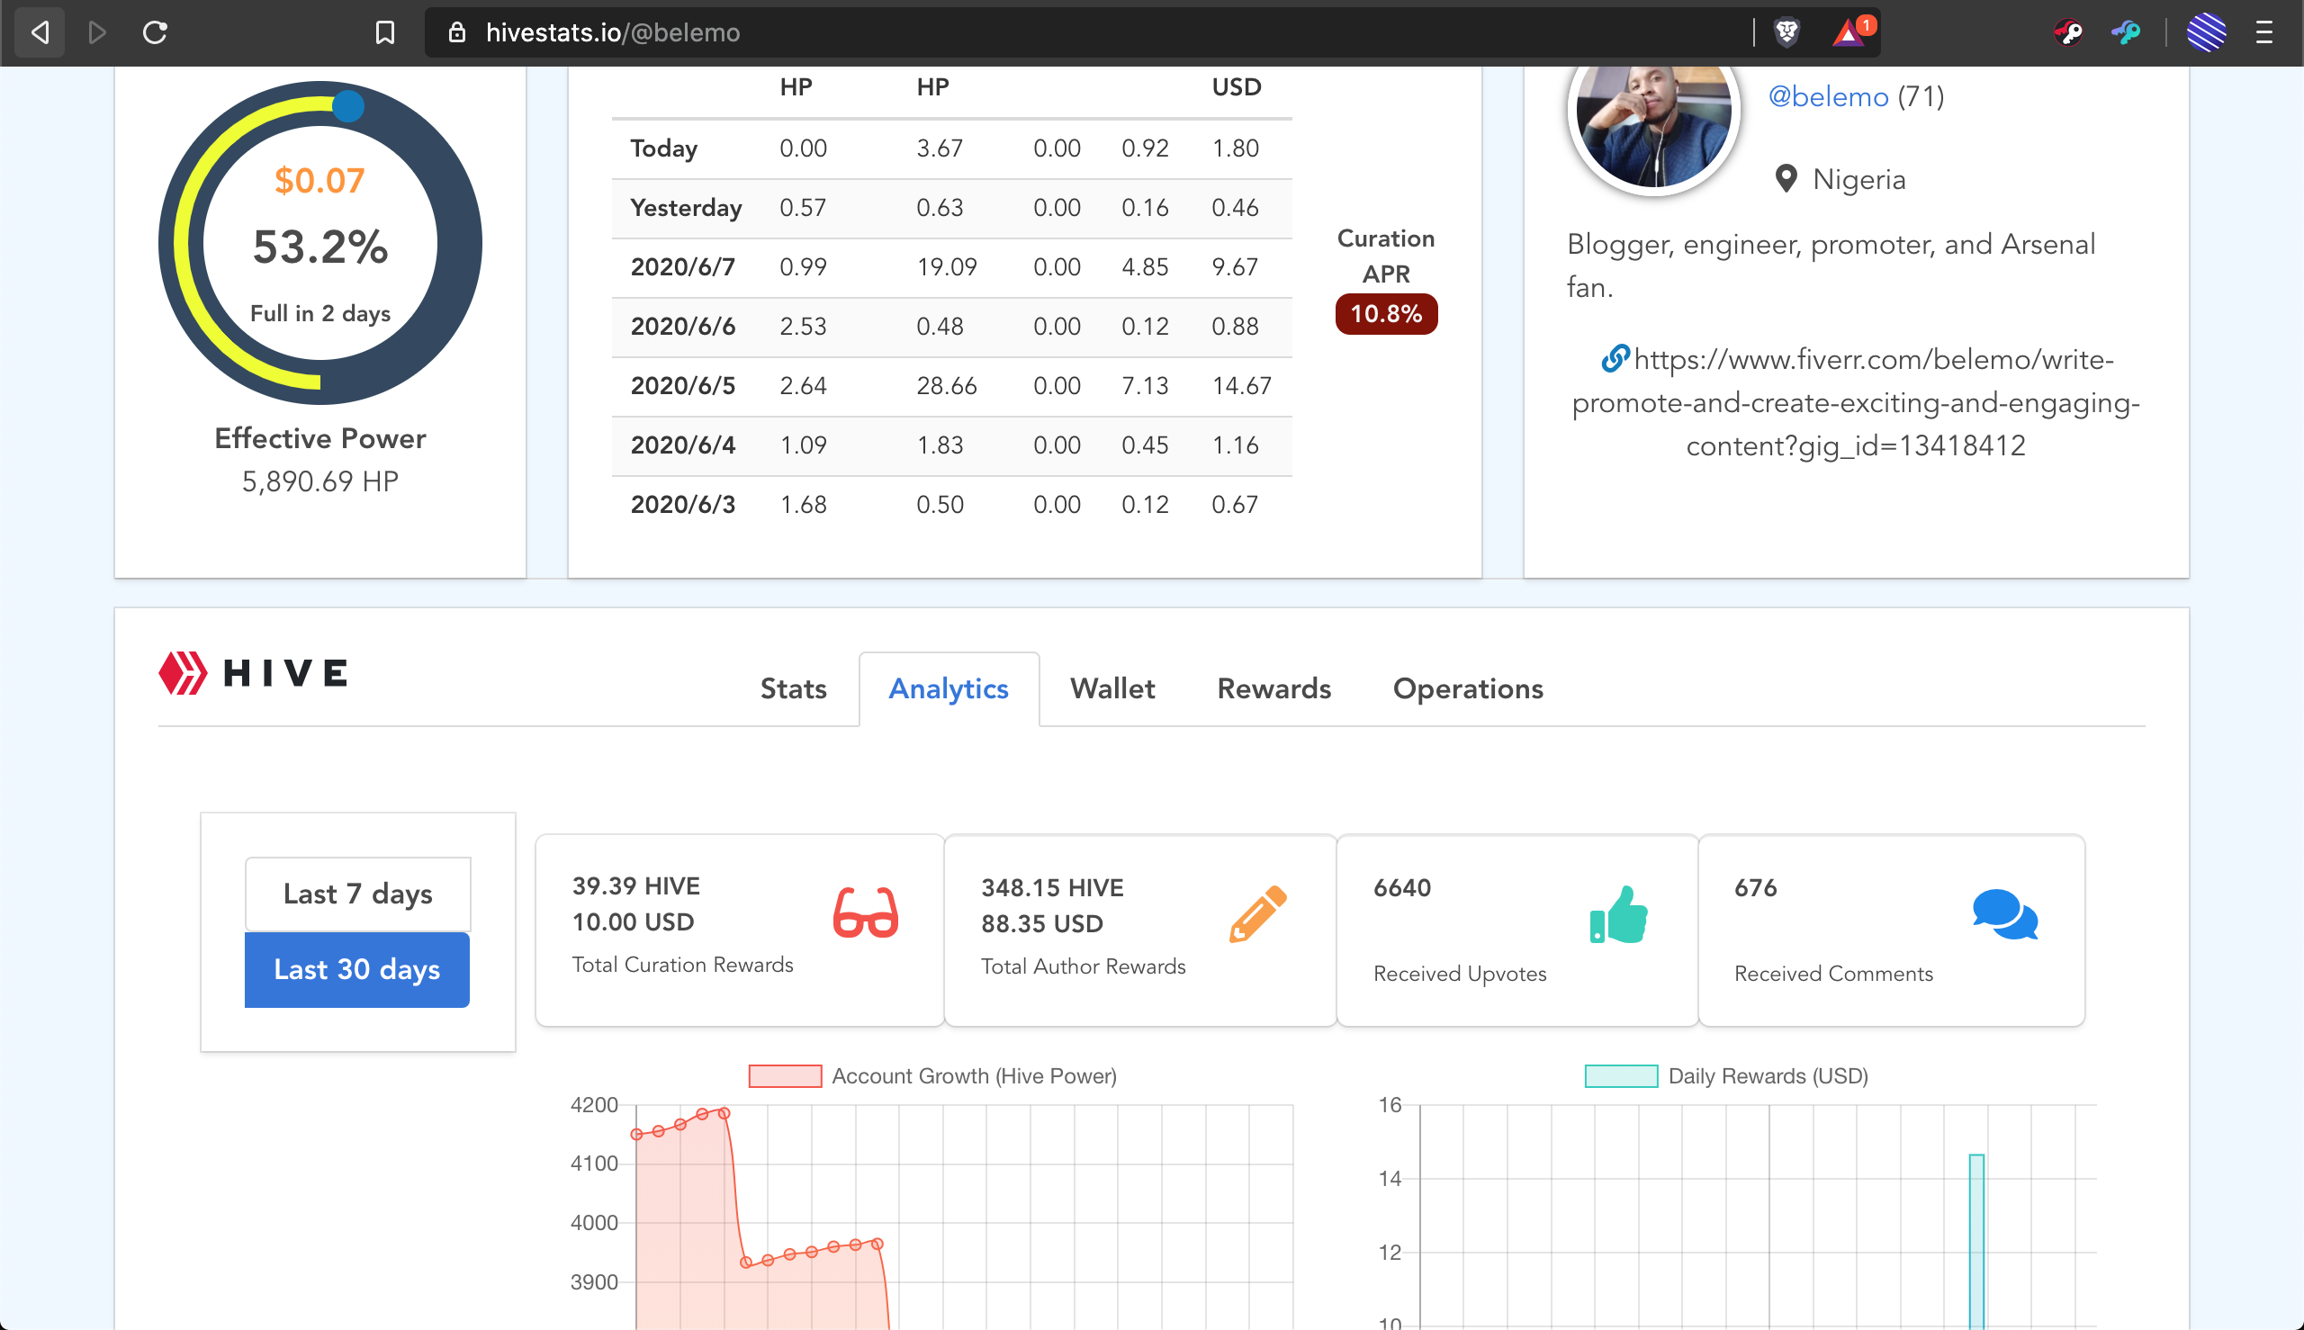Click the 'Today' row label
This screenshot has height=1330, width=2304.
coord(664,148)
